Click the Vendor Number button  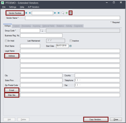coord(15,13)
